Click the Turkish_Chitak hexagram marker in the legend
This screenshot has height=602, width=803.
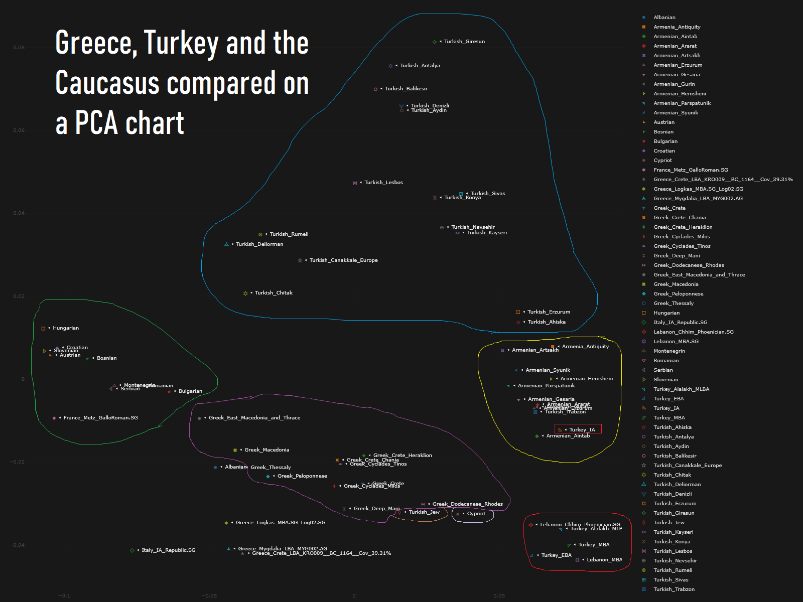click(x=644, y=475)
